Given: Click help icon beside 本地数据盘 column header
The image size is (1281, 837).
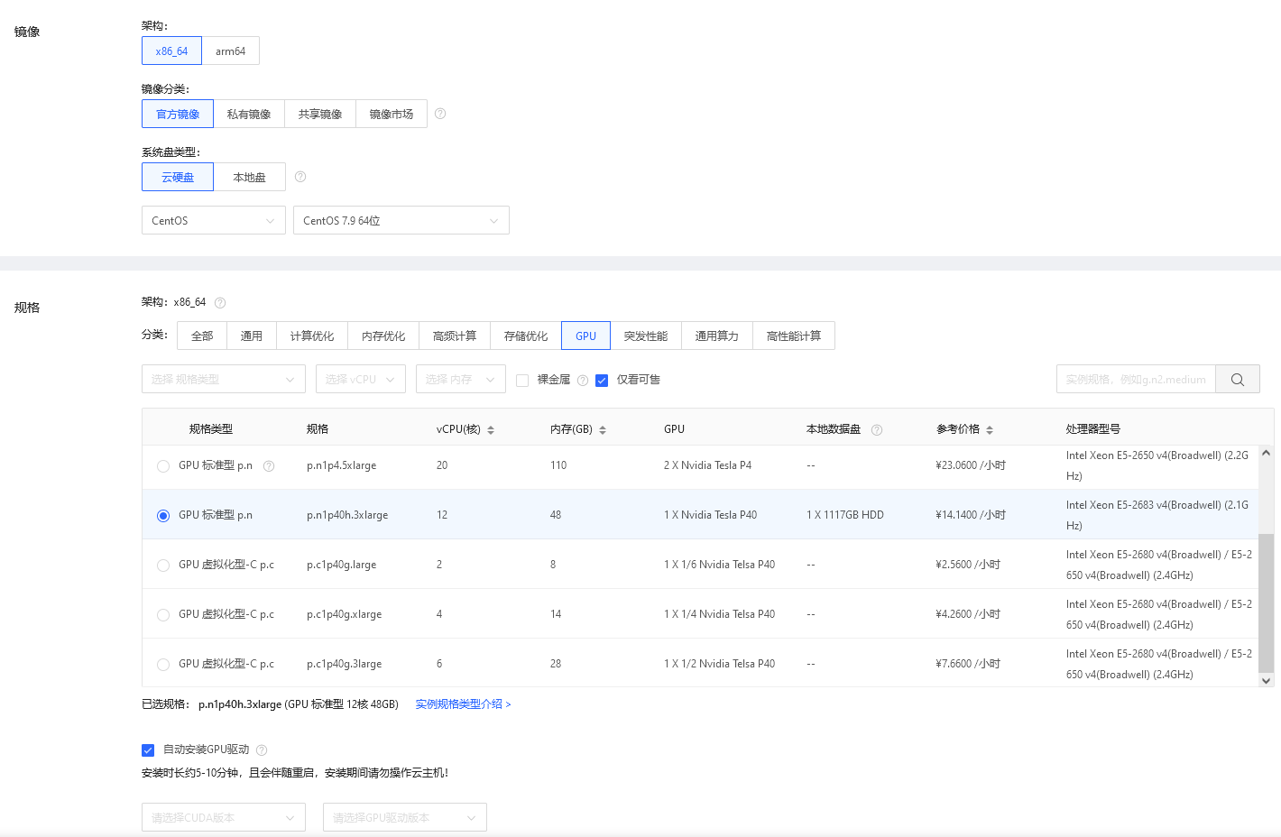Looking at the screenshot, I should [877, 430].
